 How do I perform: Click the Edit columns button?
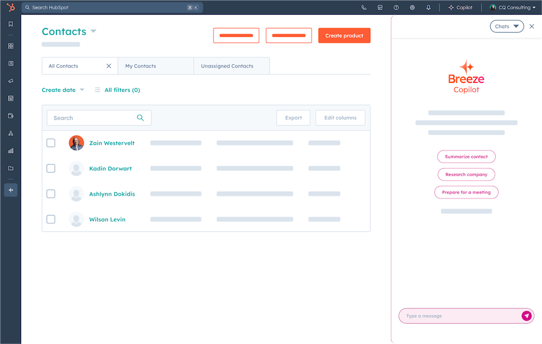coord(340,118)
